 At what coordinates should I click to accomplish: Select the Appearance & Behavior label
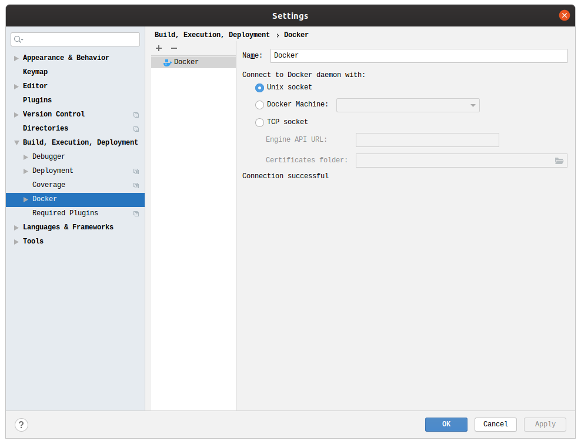[66, 58]
